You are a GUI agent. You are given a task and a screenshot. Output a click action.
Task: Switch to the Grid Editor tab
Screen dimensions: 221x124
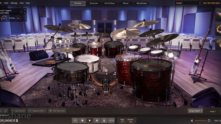tap(110, 3)
